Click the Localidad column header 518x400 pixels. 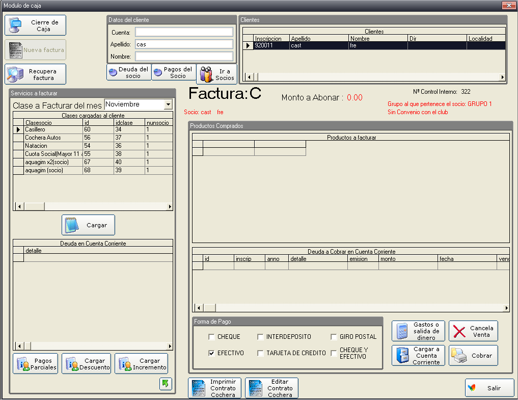(x=486, y=38)
